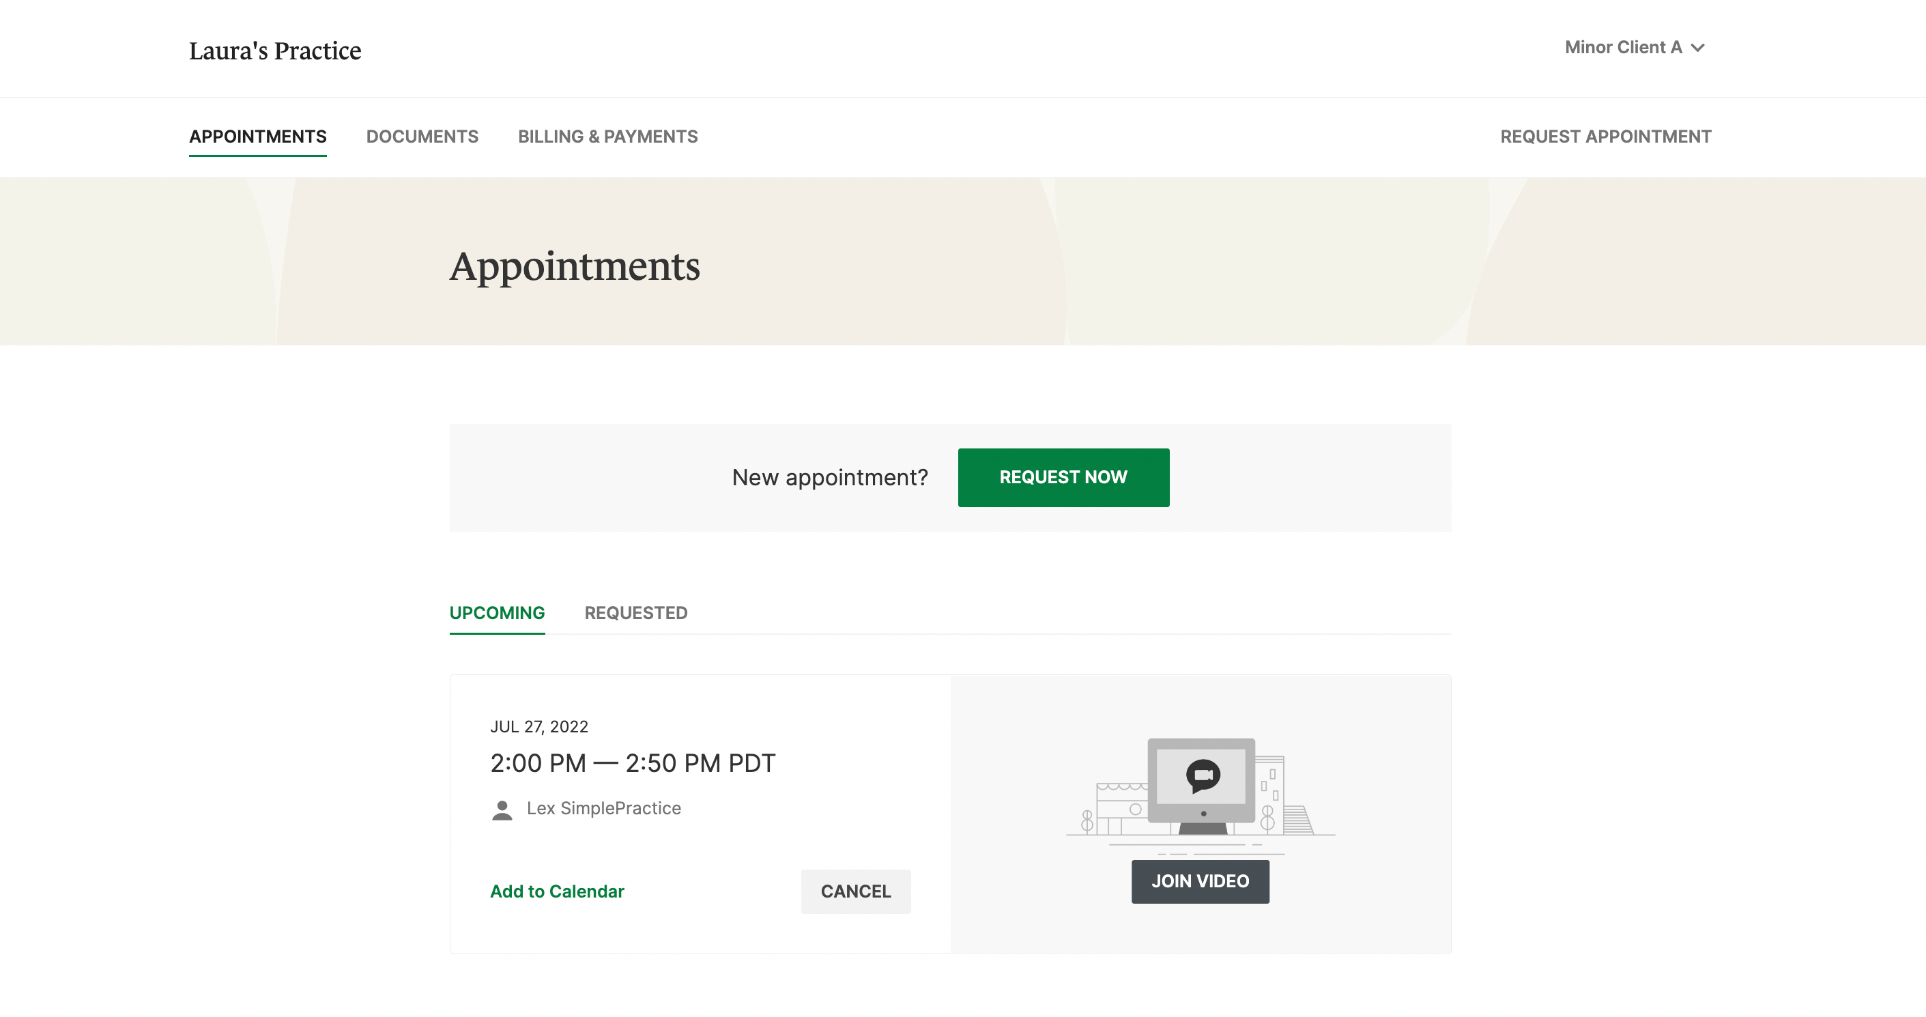
Task: Click the Laura's Practice logo title
Action: [275, 51]
